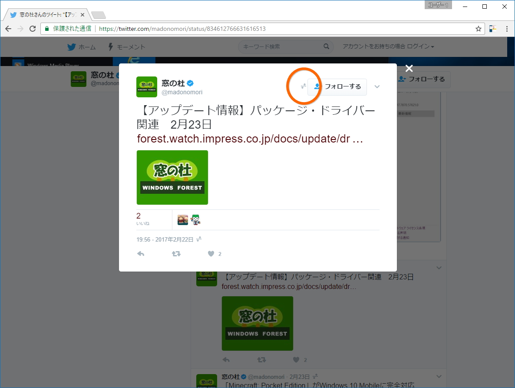Click the like heart icon showing 2 likes

tap(211, 254)
